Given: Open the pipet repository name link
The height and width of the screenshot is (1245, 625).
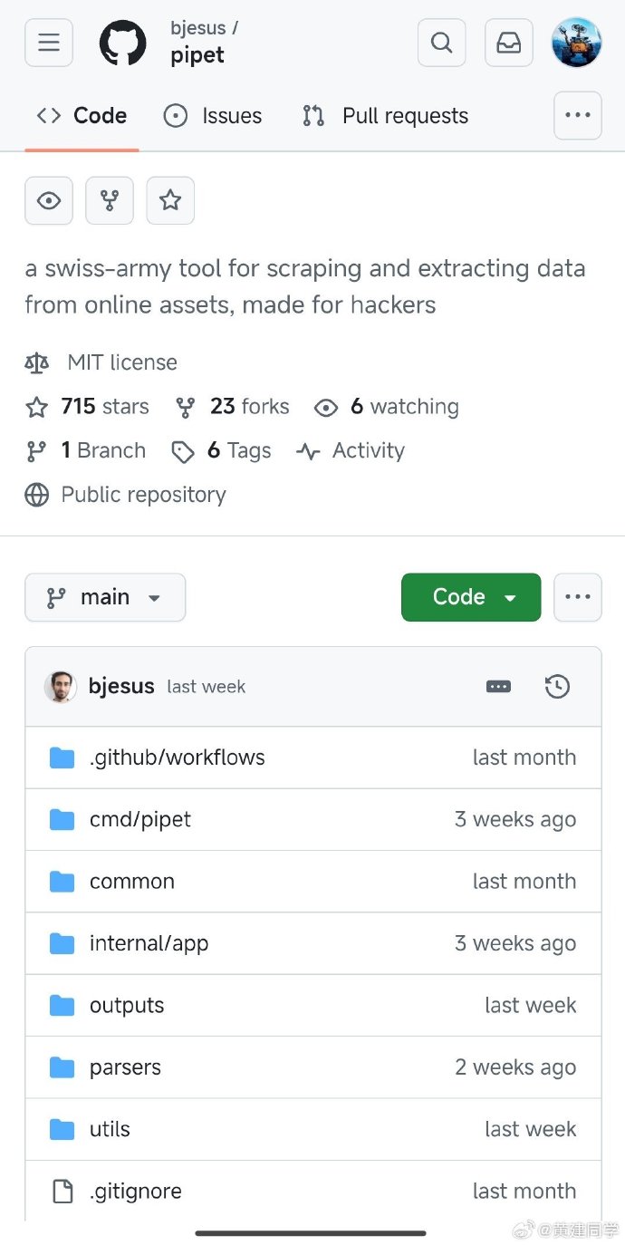Looking at the screenshot, I should (197, 55).
